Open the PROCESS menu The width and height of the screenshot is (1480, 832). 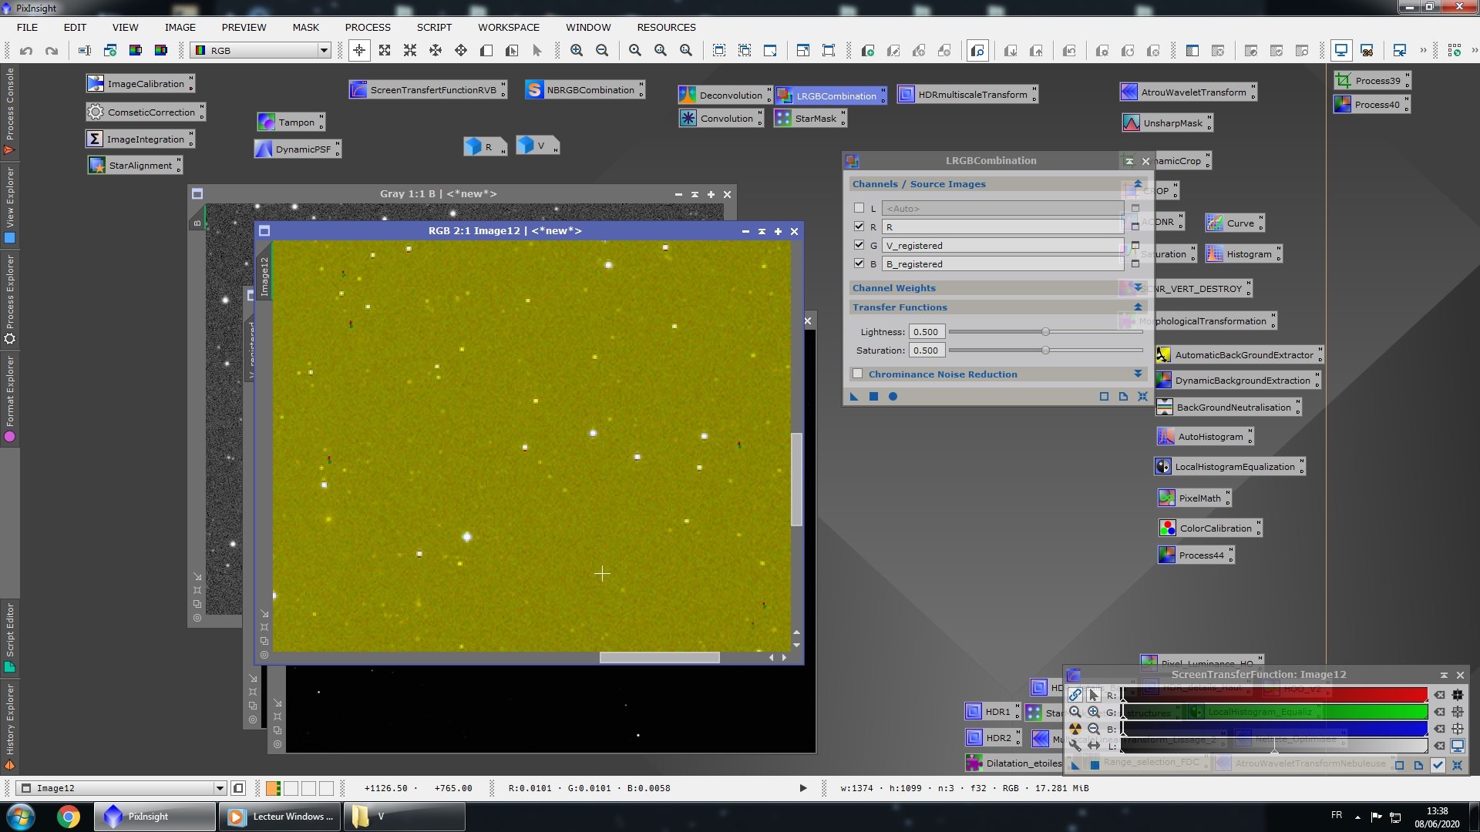pyautogui.click(x=368, y=27)
